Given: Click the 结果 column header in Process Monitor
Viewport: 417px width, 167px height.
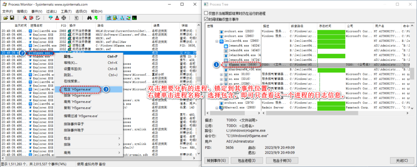Looking at the screenshot, I should coord(165,26).
